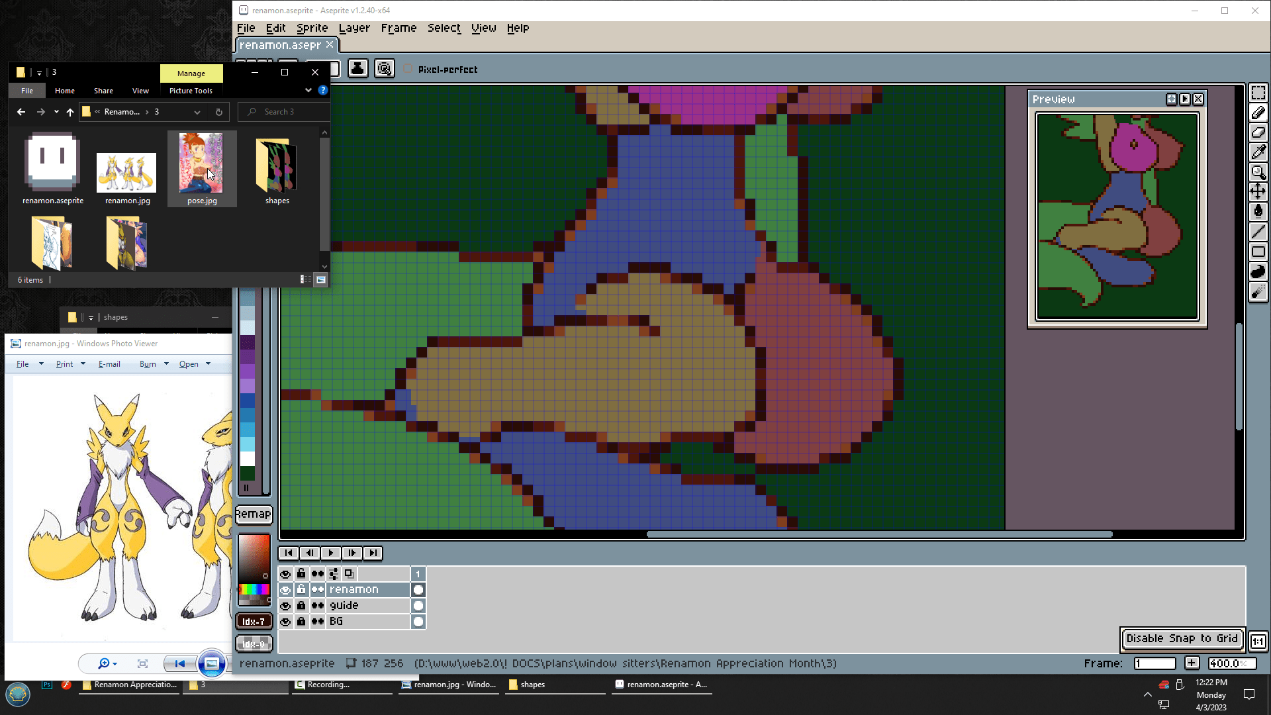Expand the Explorer ribbon chevron
Image resolution: width=1271 pixels, height=715 pixels.
coord(308,90)
